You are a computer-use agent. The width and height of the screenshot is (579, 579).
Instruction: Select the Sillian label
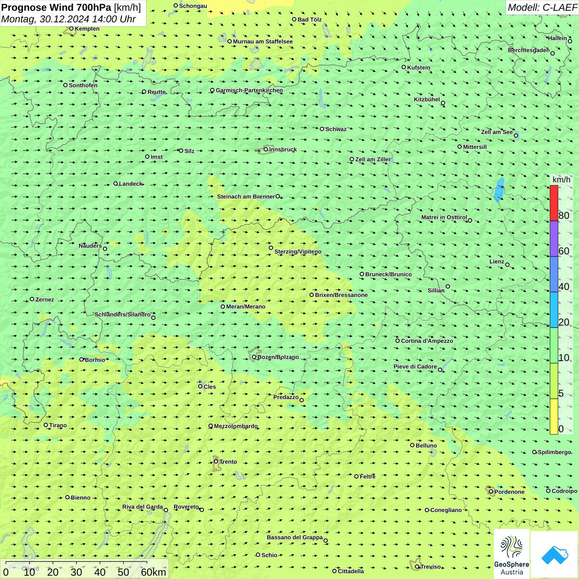click(436, 290)
